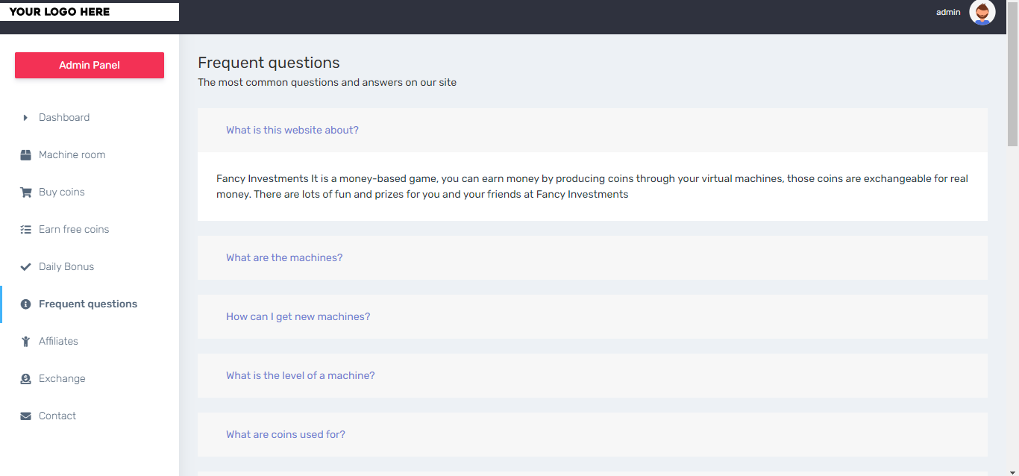The height and width of the screenshot is (476, 1019).
Task: Go to Exchange page
Action: coord(90,379)
